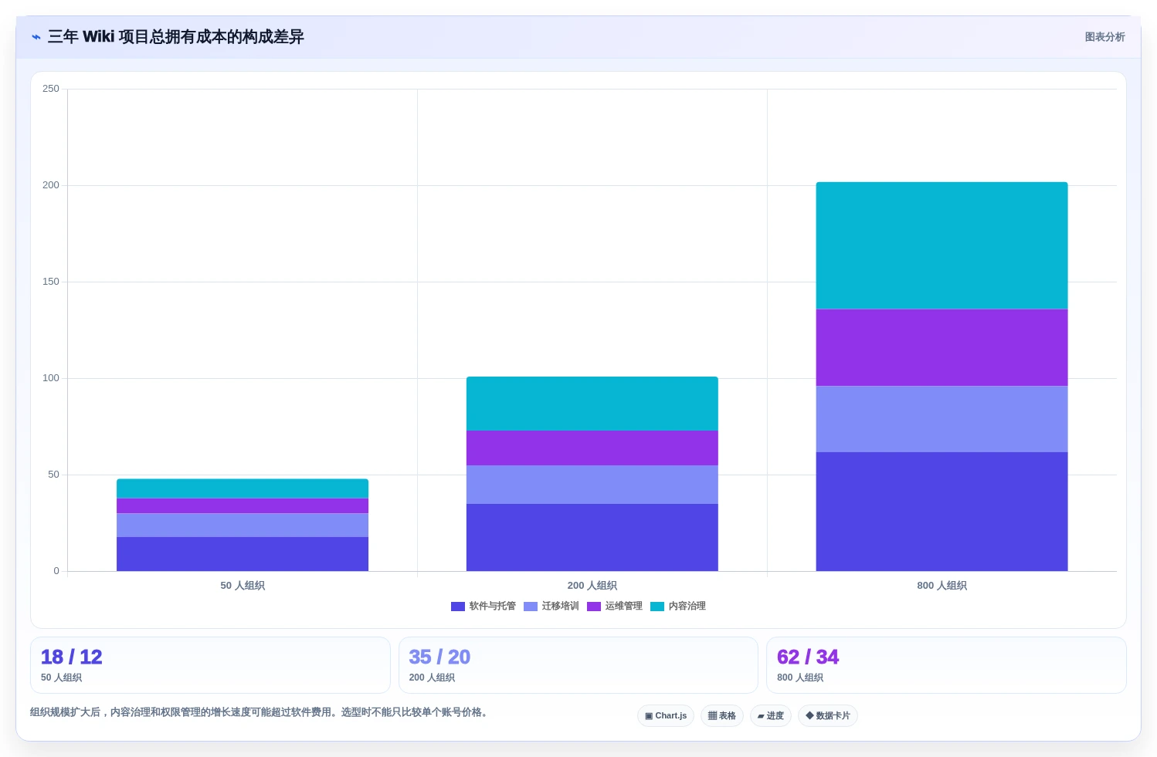
Task: Click the 软件与托管 segment of the 200 人组织 bar
Action: pos(592,538)
